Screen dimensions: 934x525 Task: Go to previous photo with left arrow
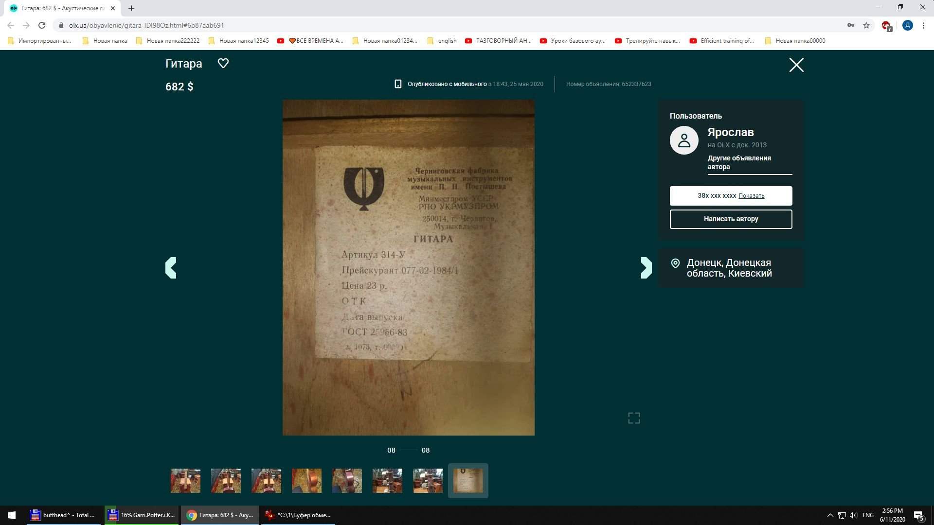tap(171, 268)
